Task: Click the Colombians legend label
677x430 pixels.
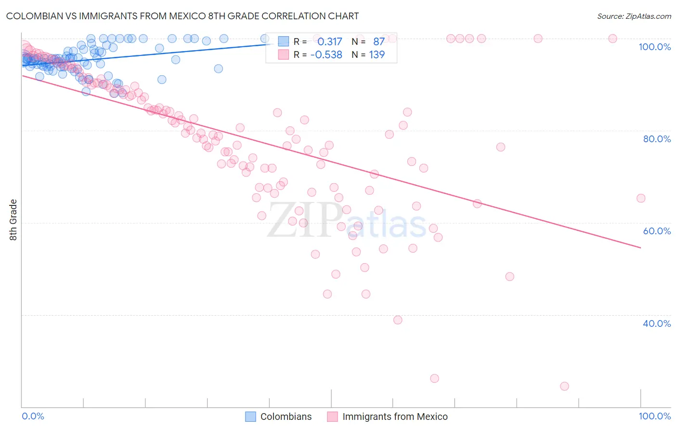Action: [x=286, y=417]
